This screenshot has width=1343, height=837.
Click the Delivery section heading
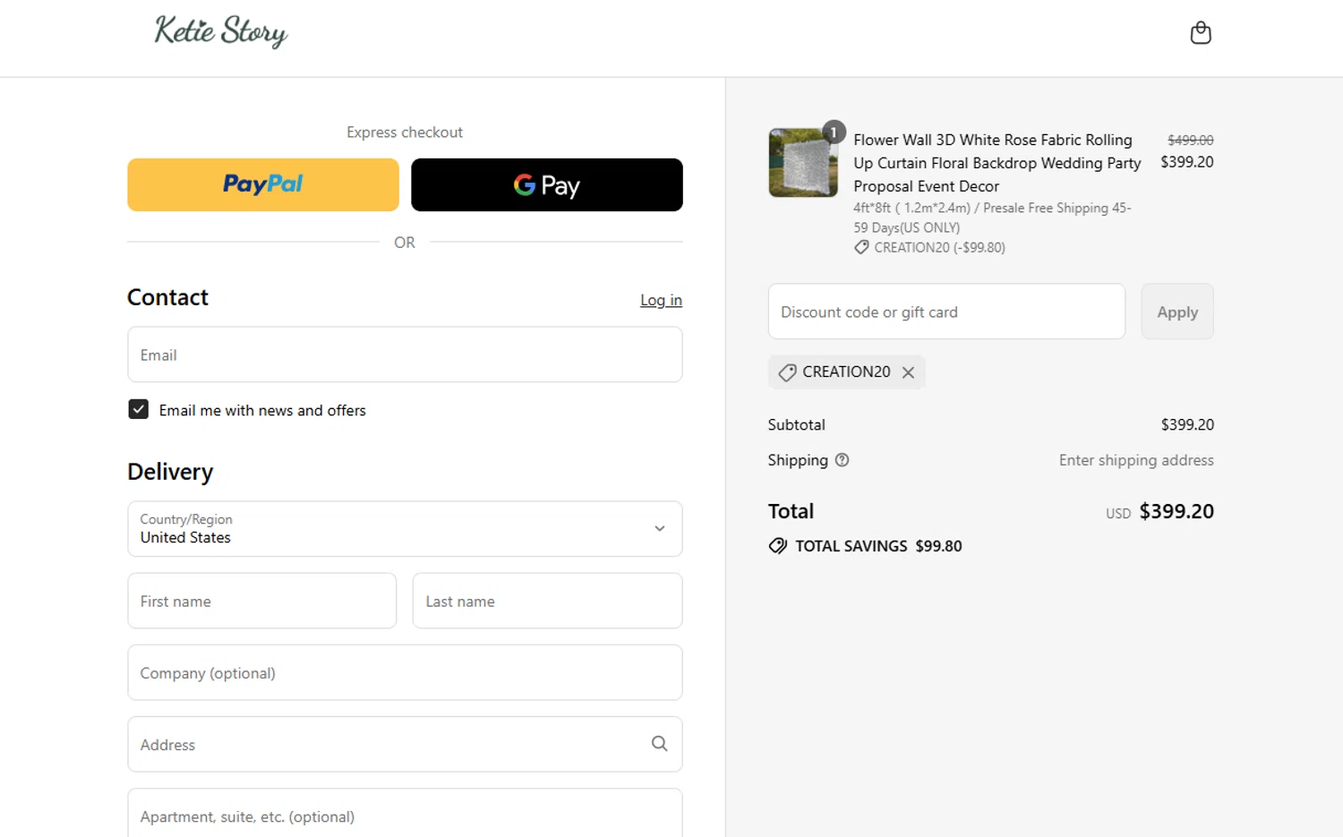click(x=170, y=472)
